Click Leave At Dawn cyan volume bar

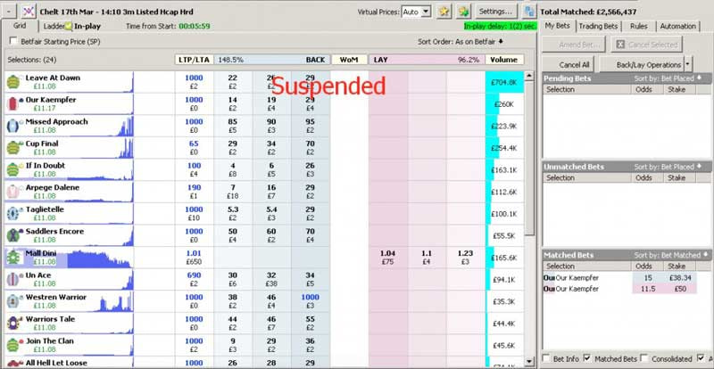pos(505,82)
